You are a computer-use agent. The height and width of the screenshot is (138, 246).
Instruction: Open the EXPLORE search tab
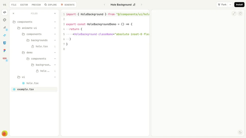tap(50, 5)
